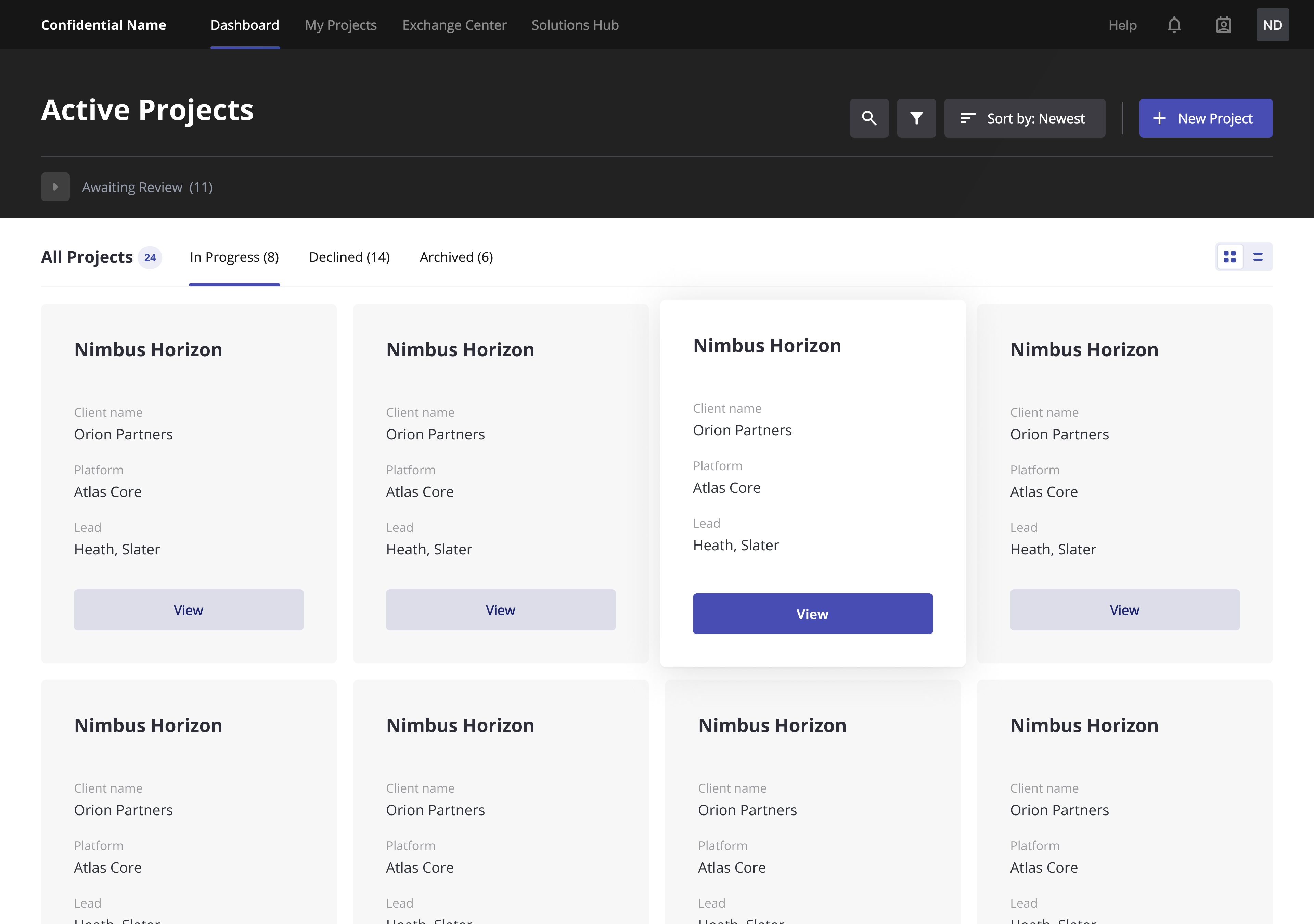Click the filter icon next to search
The image size is (1314, 924).
point(916,118)
